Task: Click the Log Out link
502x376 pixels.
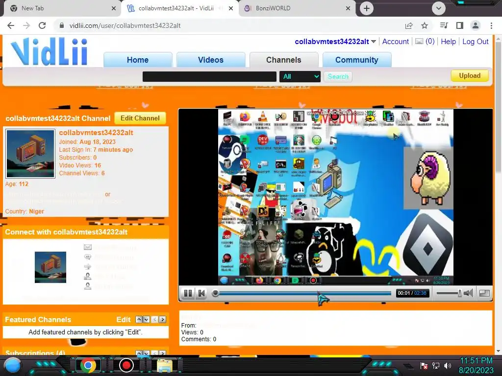Action: pos(476,42)
